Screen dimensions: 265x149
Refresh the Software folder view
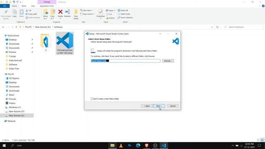217,27
